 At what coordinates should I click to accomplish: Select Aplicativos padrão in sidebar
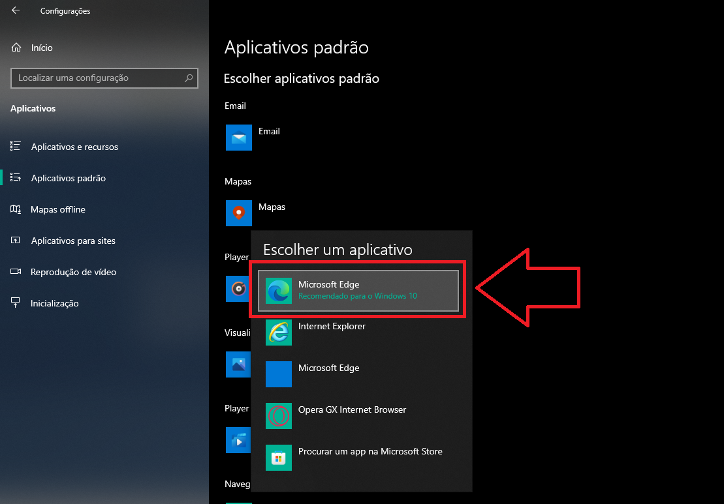pyautogui.click(x=68, y=178)
